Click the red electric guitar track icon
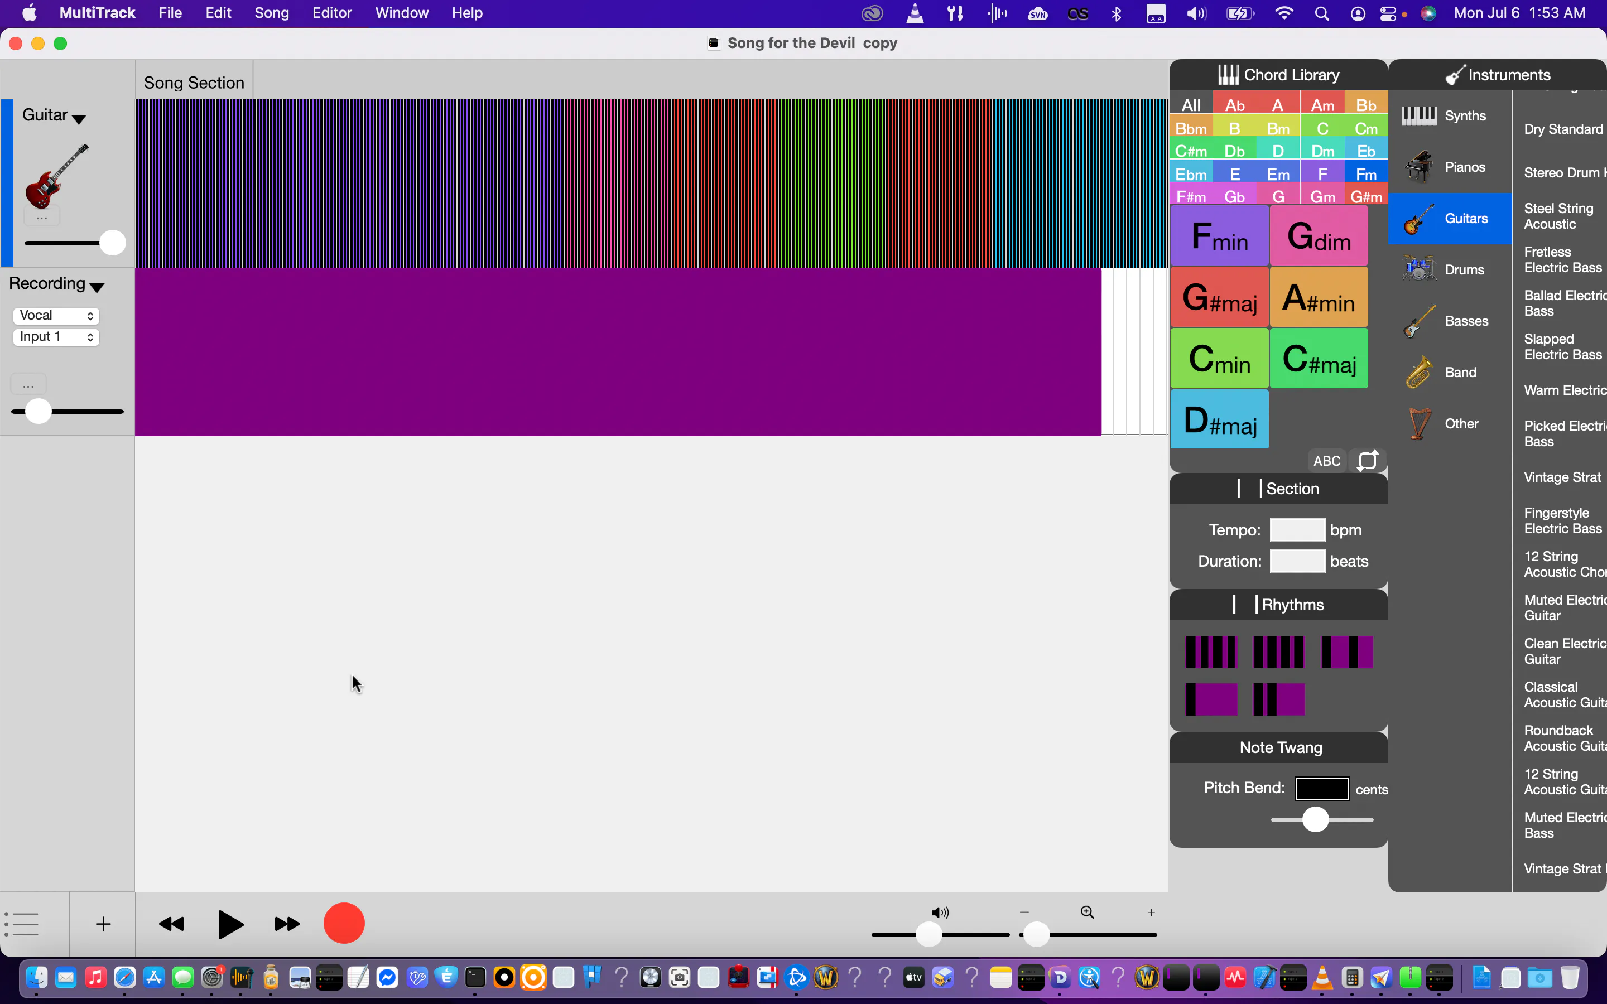 [x=56, y=176]
